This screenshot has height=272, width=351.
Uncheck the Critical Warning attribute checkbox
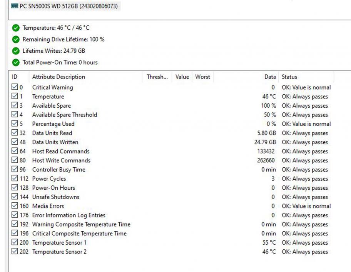click(x=15, y=87)
